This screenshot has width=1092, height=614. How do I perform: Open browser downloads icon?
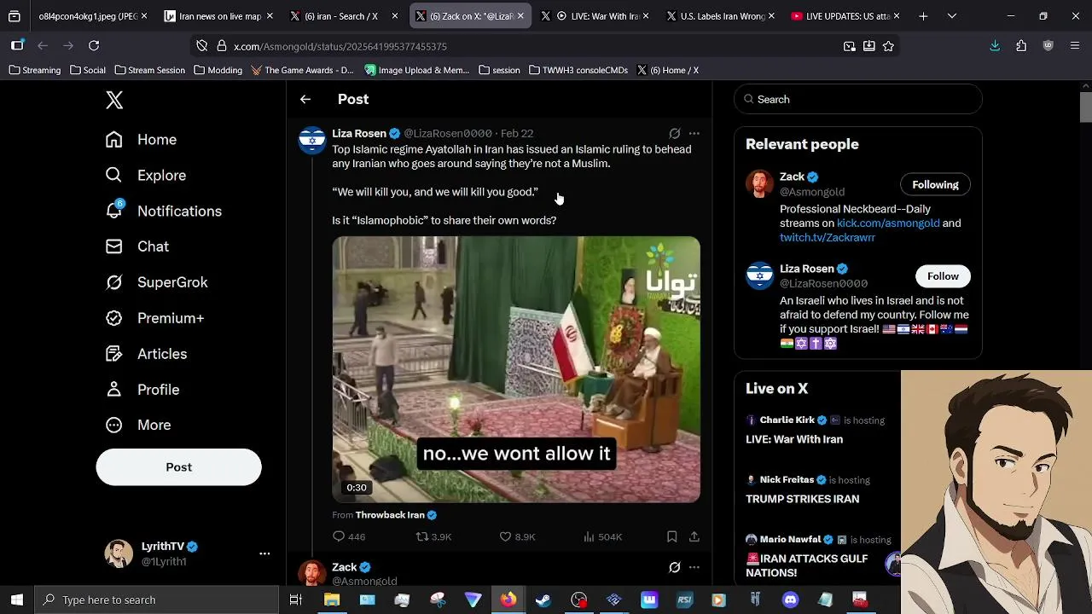click(995, 46)
